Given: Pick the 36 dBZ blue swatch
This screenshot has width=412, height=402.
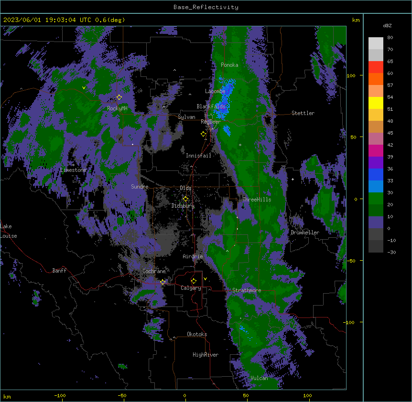Looking at the screenshot, I should pyautogui.click(x=376, y=174).
